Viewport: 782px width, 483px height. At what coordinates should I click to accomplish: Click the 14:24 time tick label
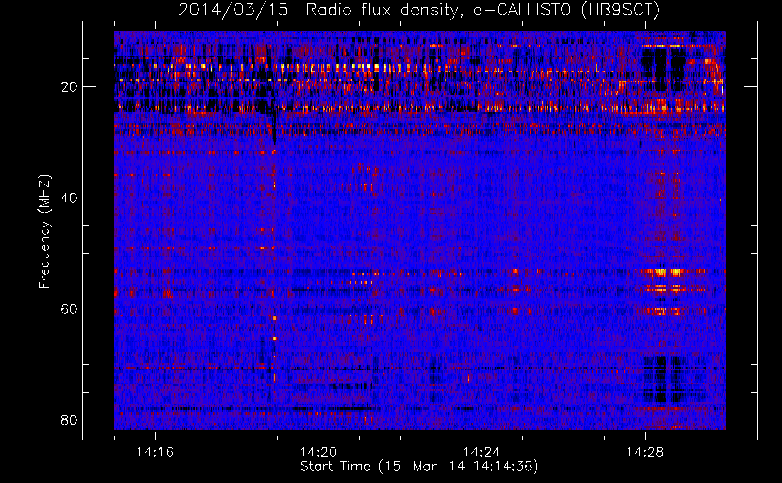tap(481, 452)
